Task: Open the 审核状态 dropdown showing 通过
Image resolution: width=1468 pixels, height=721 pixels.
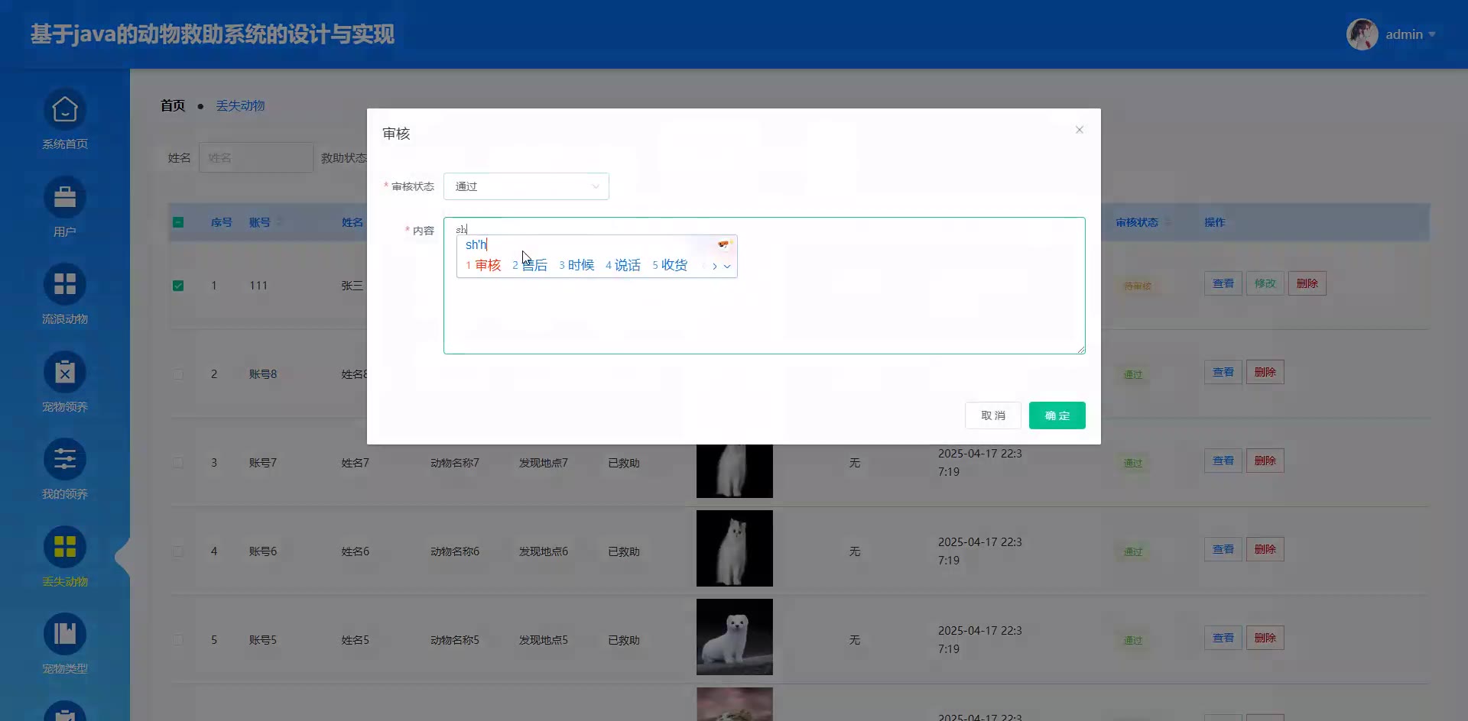Action: click(x=526, y=186)
